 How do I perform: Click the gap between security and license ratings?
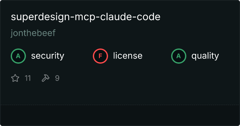[78, 56]
